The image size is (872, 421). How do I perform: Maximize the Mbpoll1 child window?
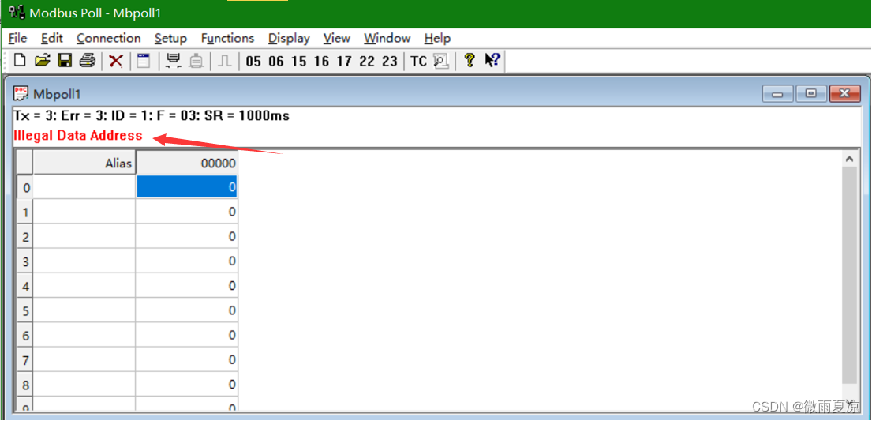tap(810, 93)
